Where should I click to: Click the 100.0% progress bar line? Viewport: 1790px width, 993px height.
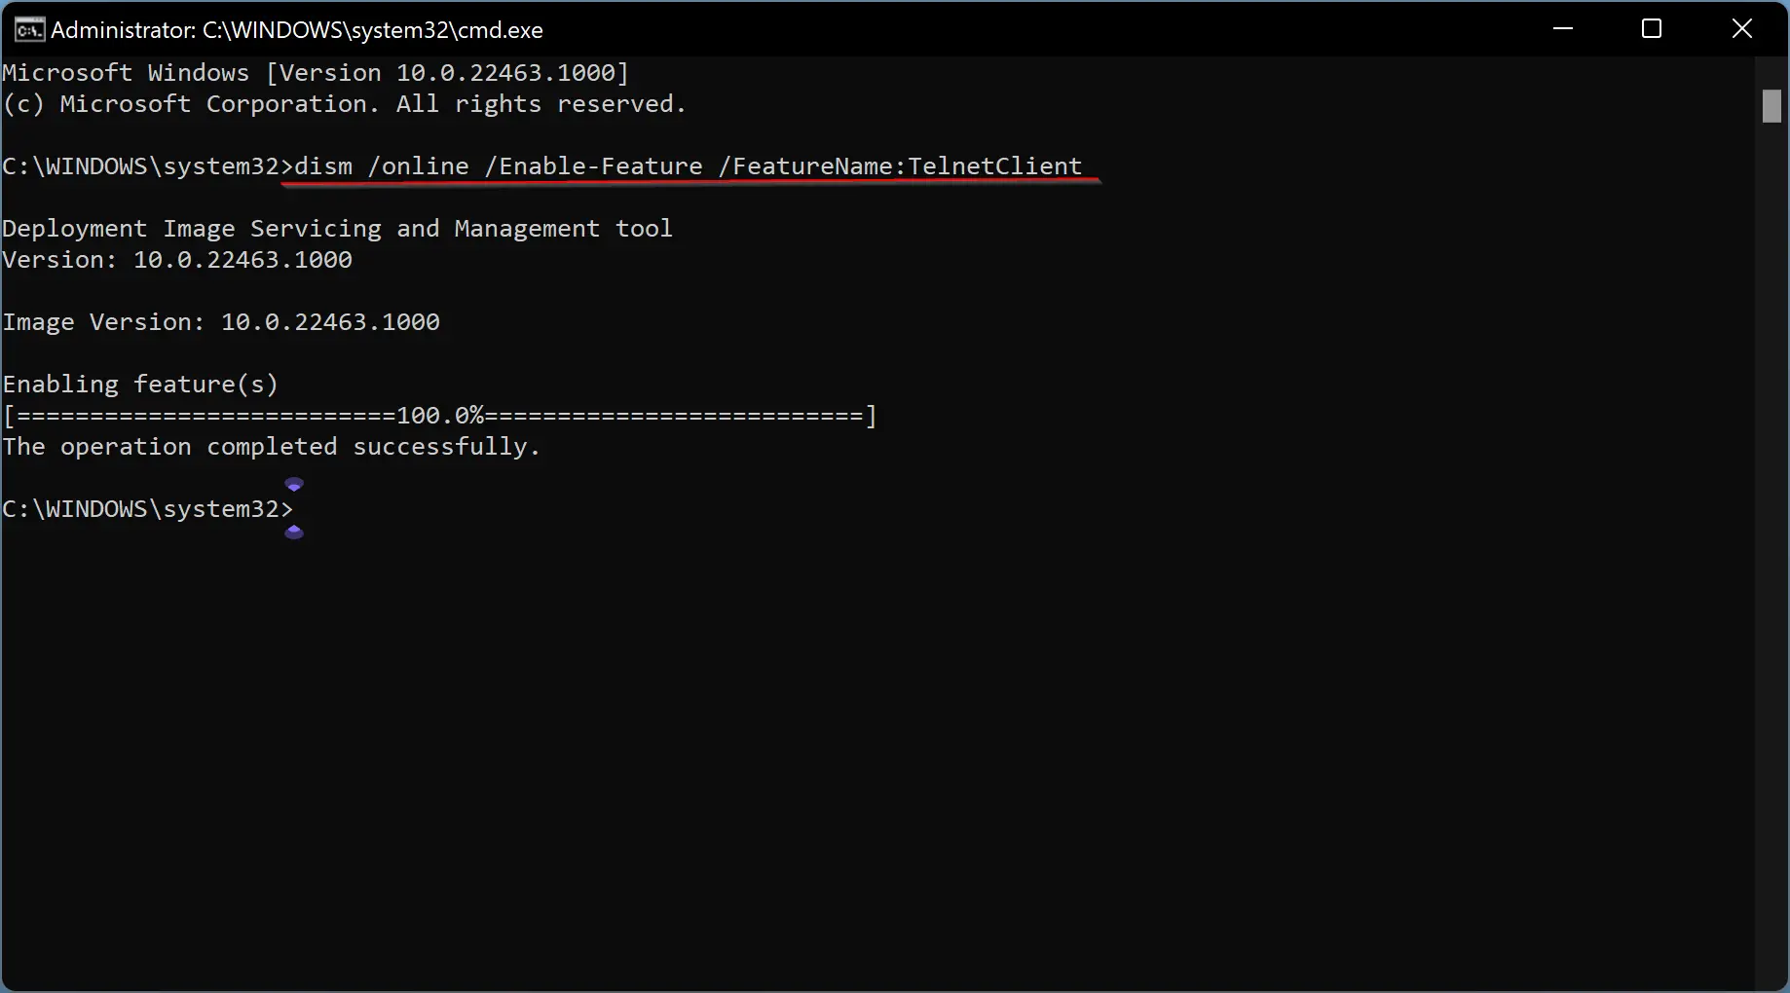[x=438, y=415]
